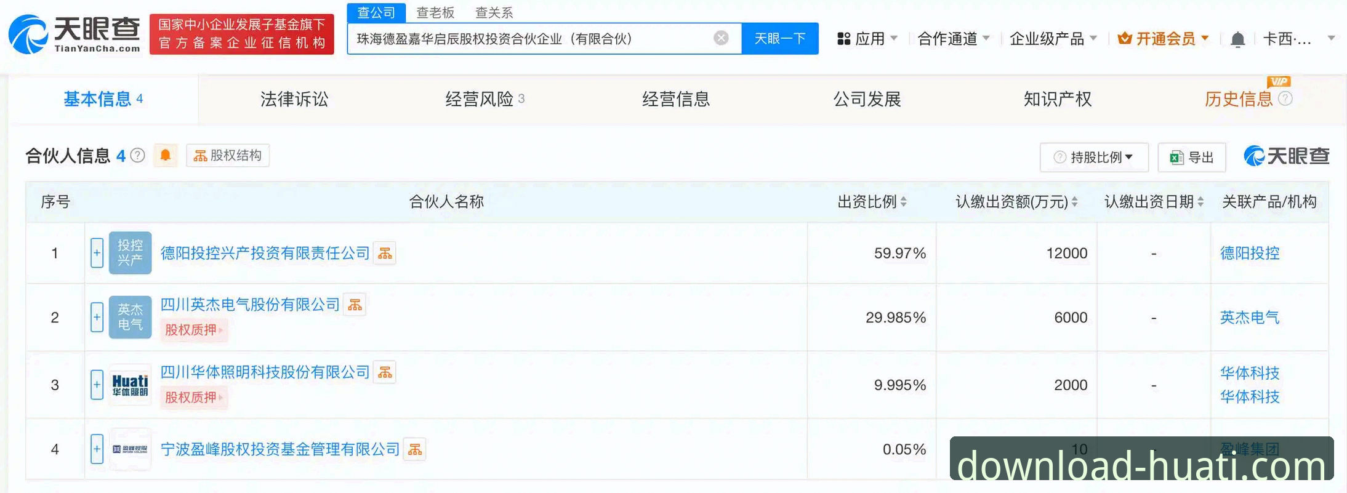
Task: Clear the search box with the X icon
Action: (721, 38)
